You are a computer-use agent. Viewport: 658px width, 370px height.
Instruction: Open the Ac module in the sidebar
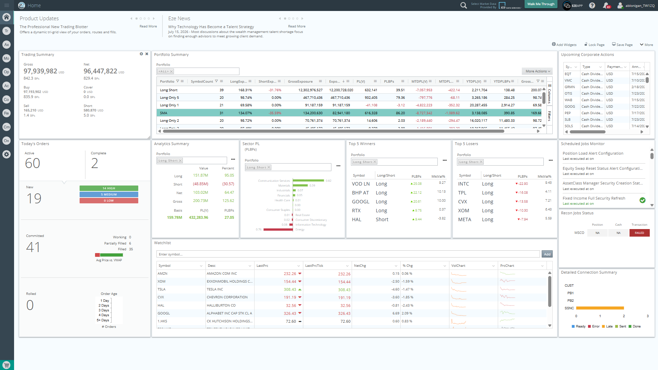point(7,86)
